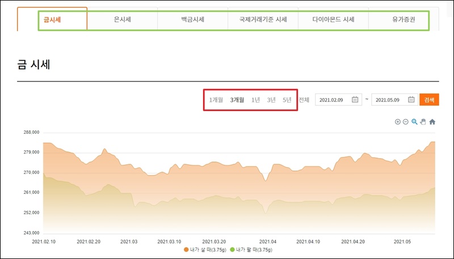The image size is (454, 259).
Task: Select the 1년 period filter
Action: (x=255, y=100)
